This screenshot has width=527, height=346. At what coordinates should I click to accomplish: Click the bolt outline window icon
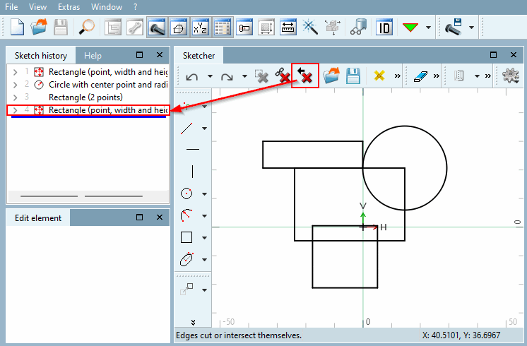pyautogui.click(x=244, y=28)
